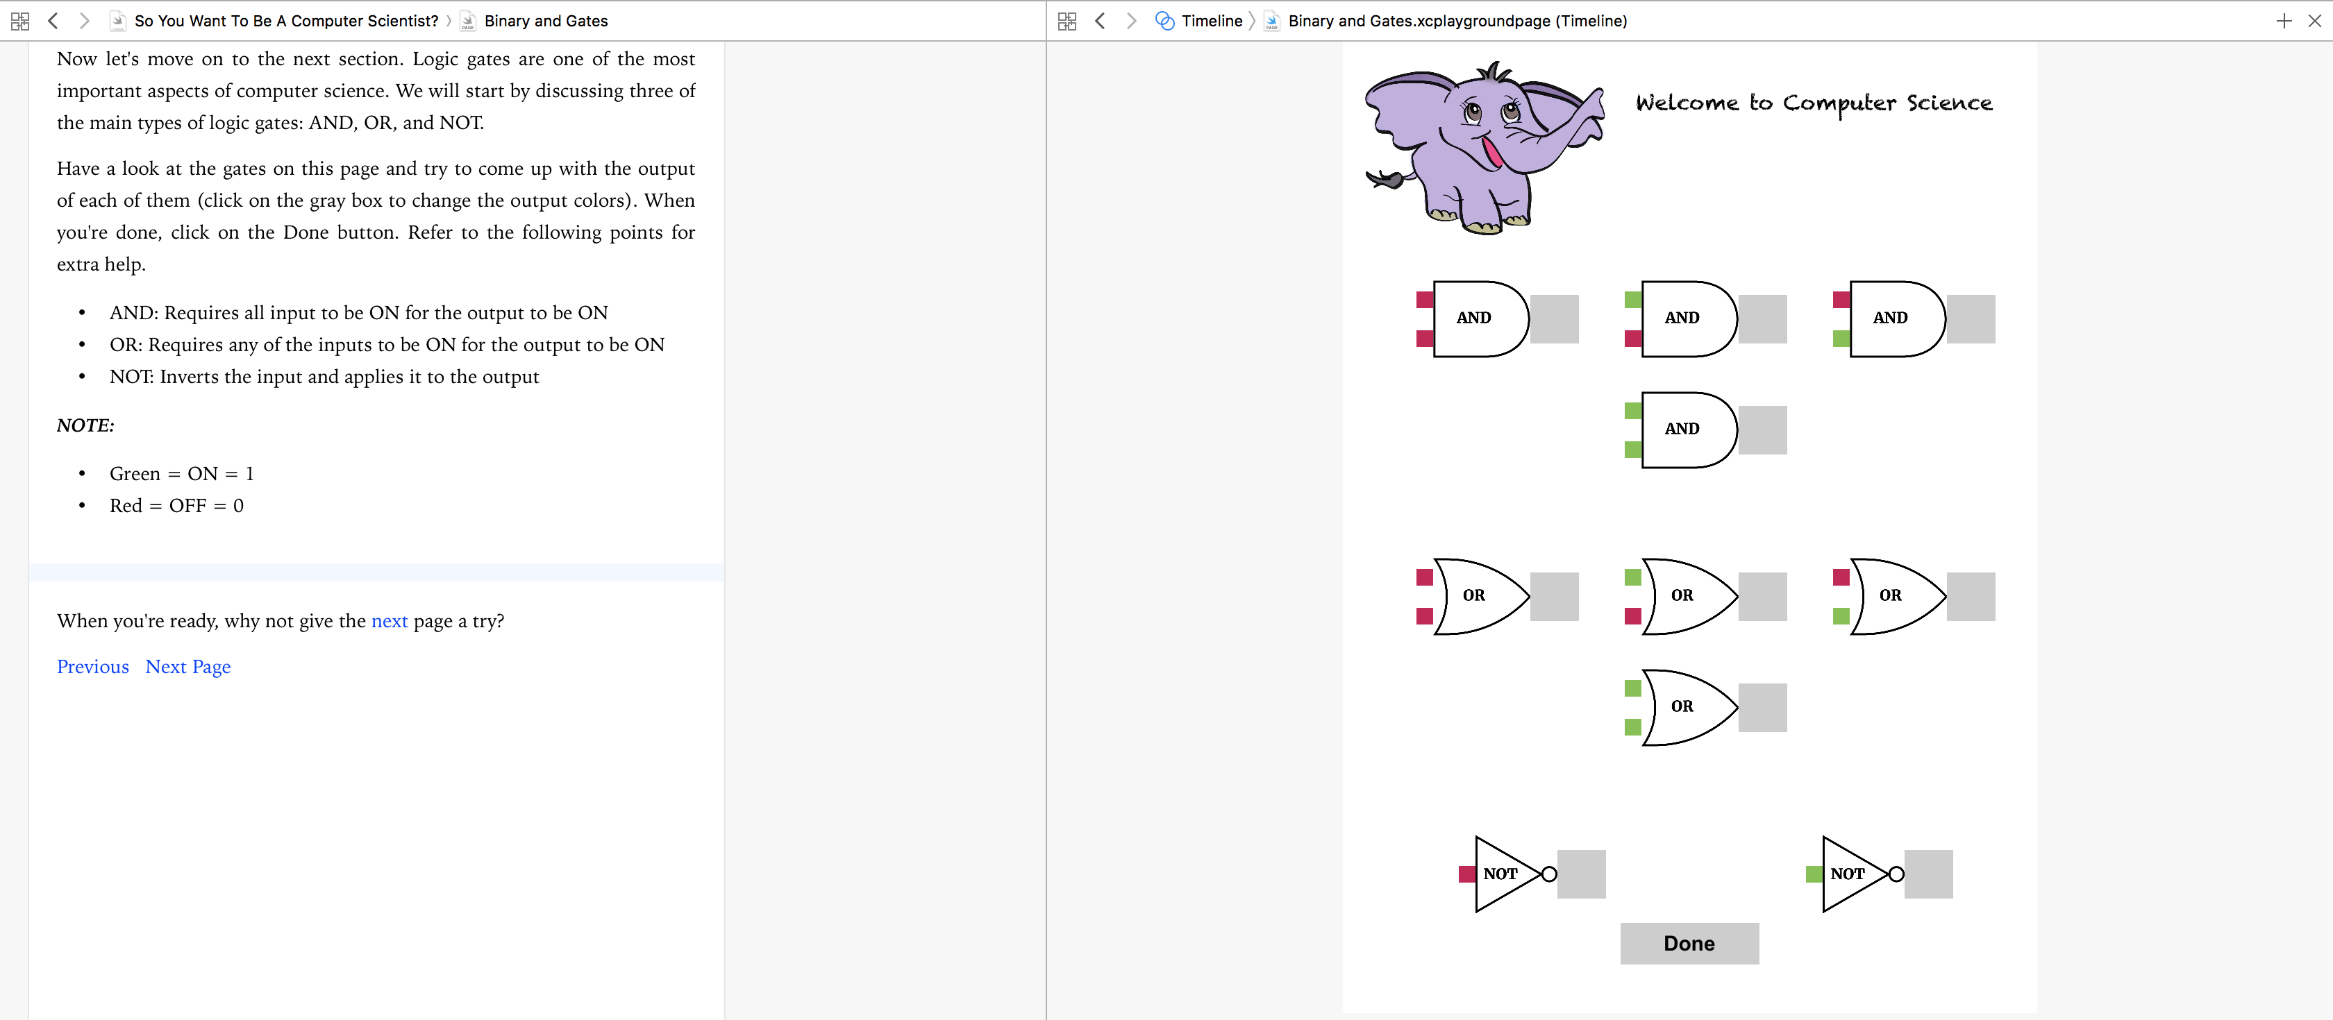Screen dimensions: 2333x1020
Task: Follow the Next Page link
Action: (x=187, y=667)
